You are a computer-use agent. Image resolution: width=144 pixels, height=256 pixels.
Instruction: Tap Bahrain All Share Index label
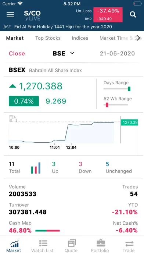[x=55, y=70]
